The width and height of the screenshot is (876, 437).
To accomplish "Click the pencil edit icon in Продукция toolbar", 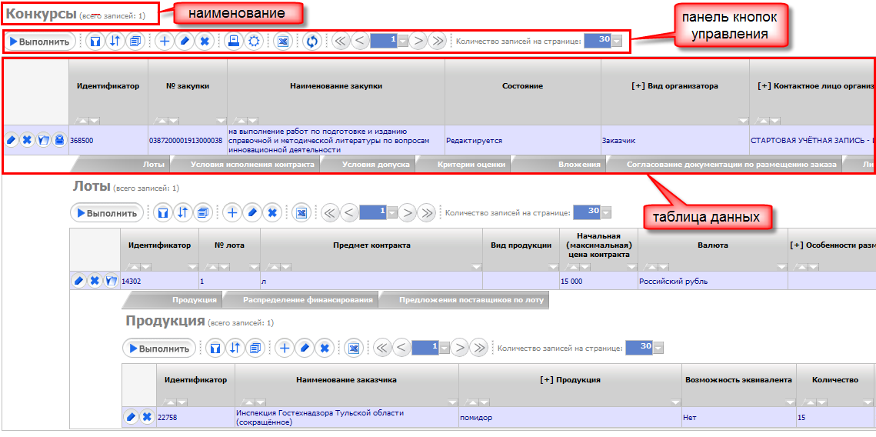I will point(305,349).
